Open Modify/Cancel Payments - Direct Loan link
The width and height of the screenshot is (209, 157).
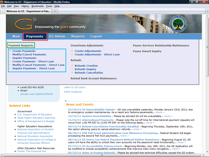click(39, 65)
